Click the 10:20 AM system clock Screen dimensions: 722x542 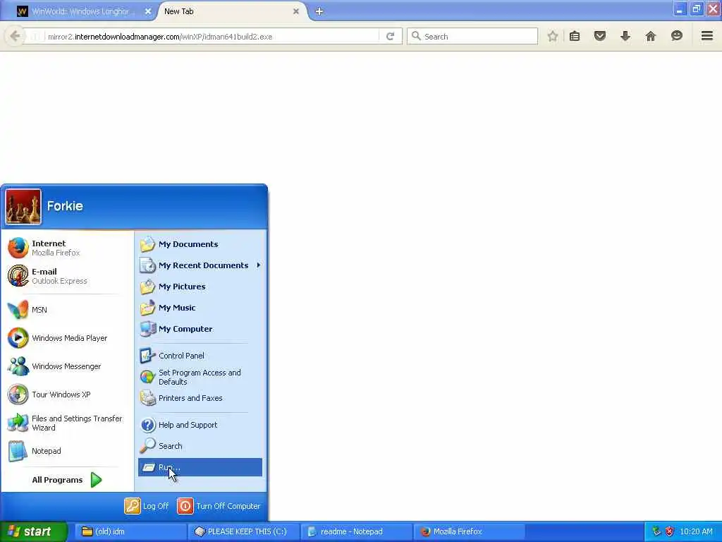coord(696,531)
